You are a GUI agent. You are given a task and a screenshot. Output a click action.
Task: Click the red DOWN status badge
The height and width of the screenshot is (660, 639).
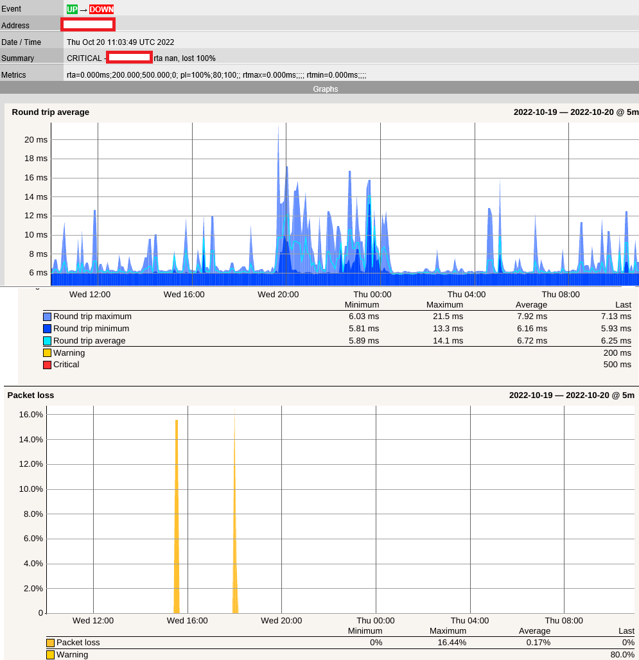[101, 9]
